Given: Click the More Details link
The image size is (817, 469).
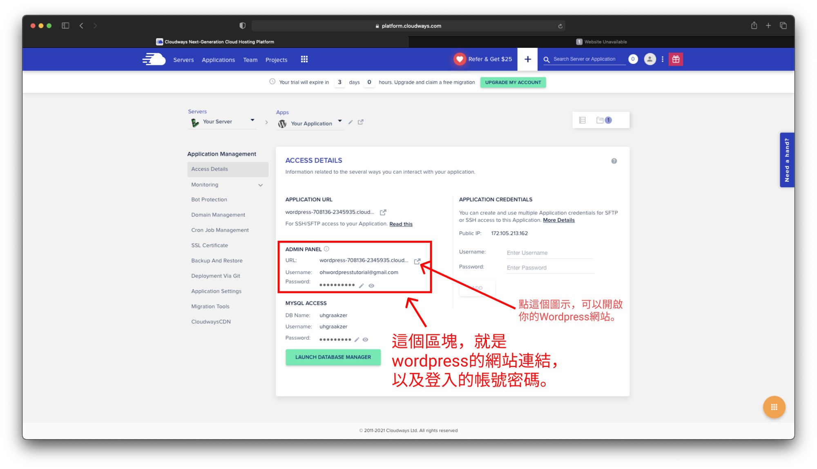Looking at the screenshot, I should (x=558, y=220).
